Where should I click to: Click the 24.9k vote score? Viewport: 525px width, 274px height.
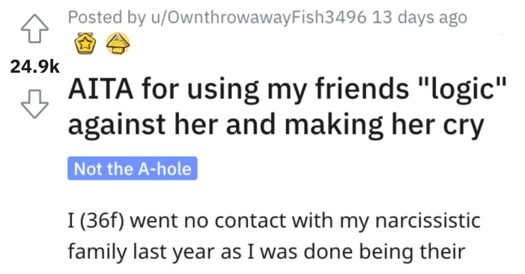[x=35, y=67]
